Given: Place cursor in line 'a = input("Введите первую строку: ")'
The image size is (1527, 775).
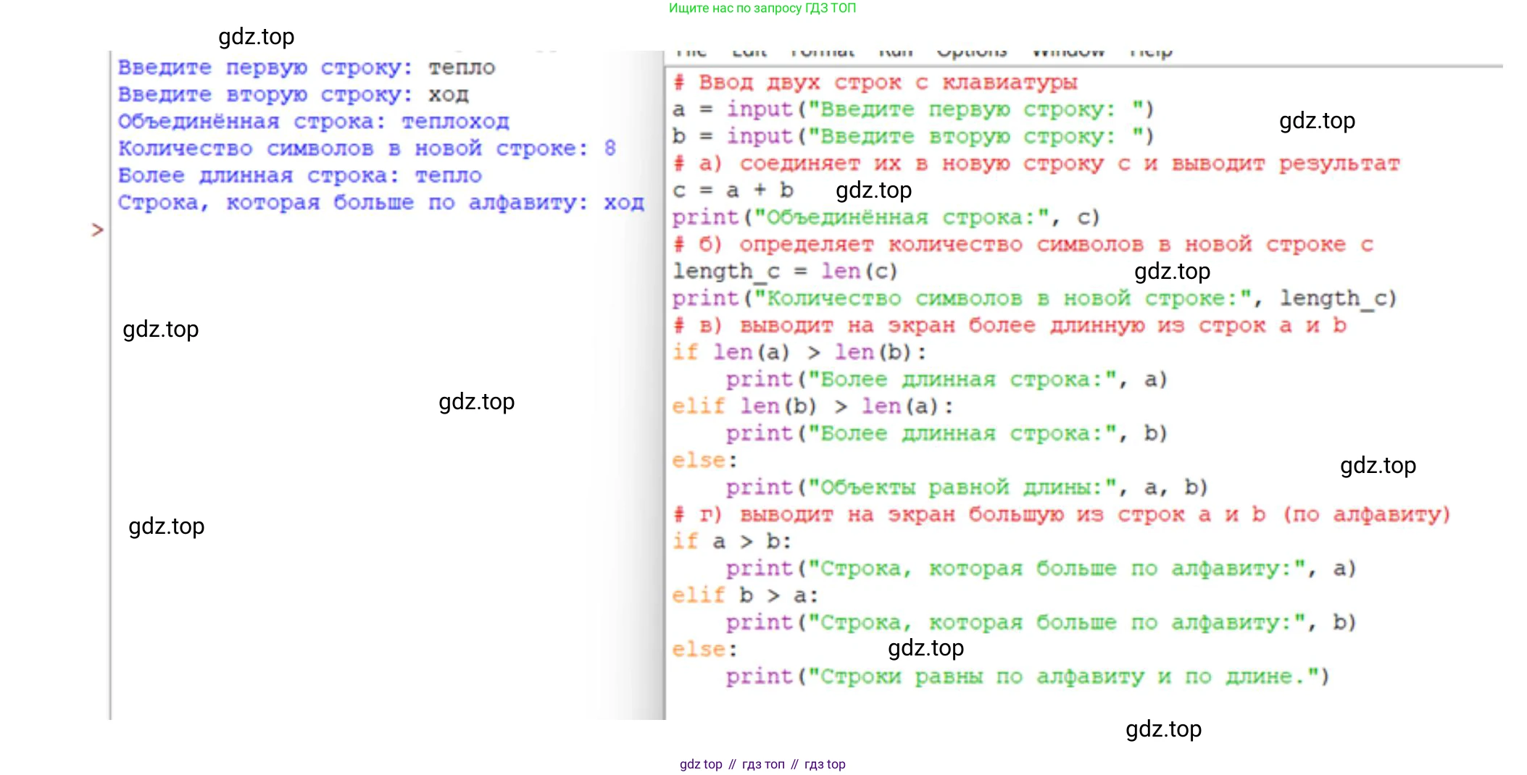Looking at the screenshot, I should click(913, 109).
